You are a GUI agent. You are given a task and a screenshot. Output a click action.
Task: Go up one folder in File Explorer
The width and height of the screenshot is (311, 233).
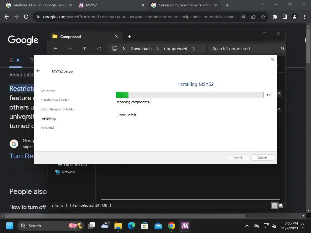click(x=85, y=49)
